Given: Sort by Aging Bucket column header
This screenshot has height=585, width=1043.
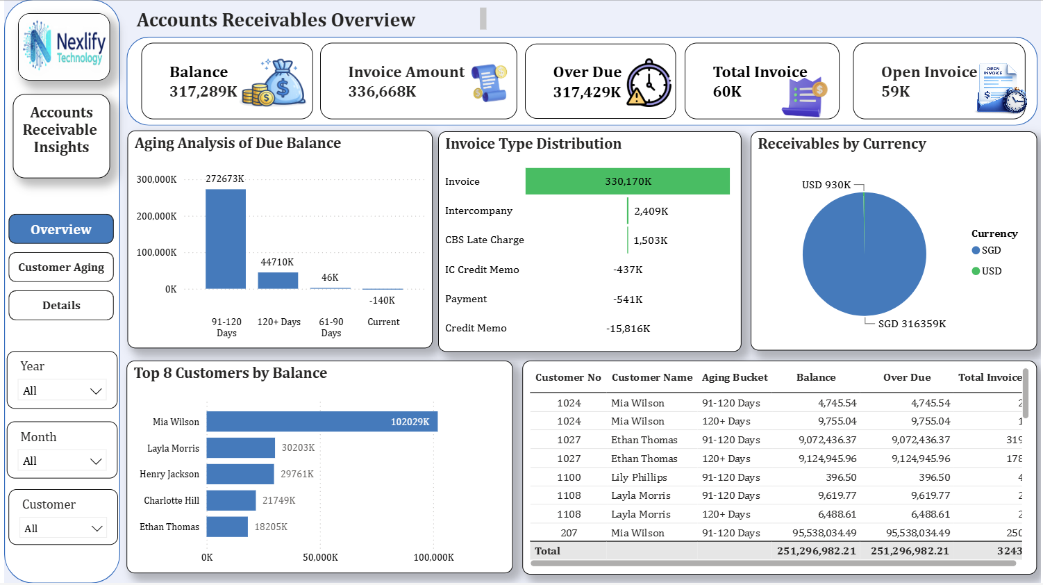Looking at the screenshot, I should [735, 377].
